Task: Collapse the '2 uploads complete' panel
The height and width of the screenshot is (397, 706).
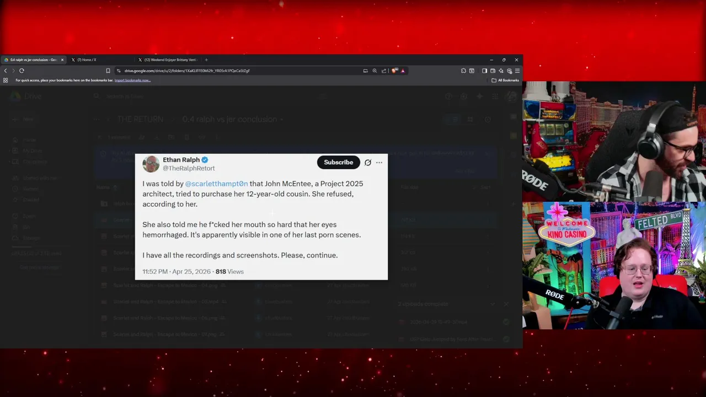Action: pos(493,304)
